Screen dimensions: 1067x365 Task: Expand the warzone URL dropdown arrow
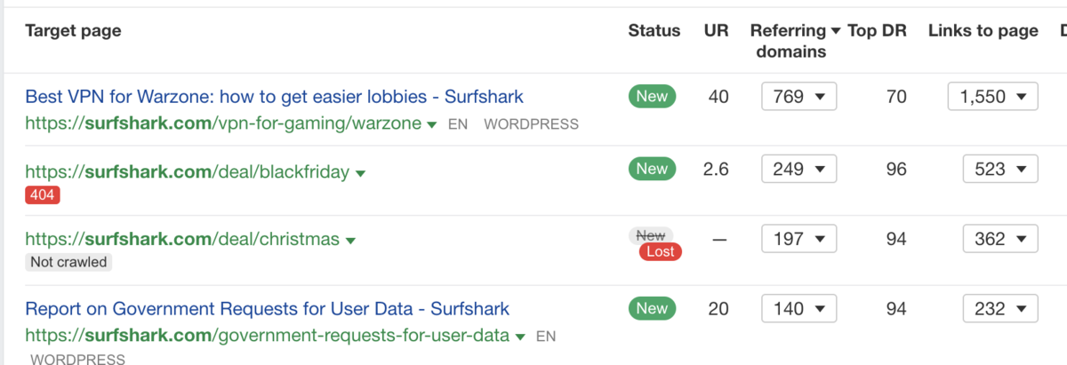(432, 125)
